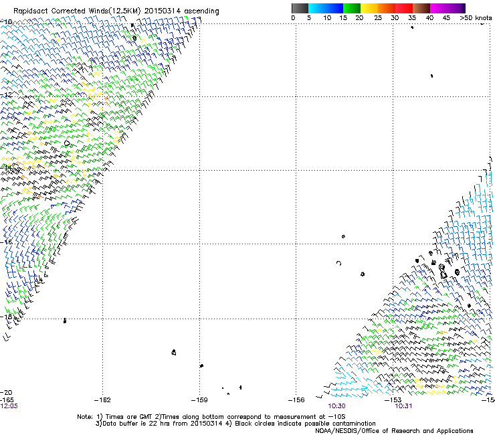Click the dark purple >50 knots swatch
Image resolution: width=495 pixels, height=435 pixels.
pyautogui.click(x=464, y=8)
